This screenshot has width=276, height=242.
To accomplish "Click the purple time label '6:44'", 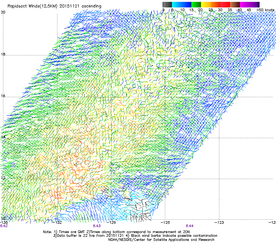I will click(189, 226).
